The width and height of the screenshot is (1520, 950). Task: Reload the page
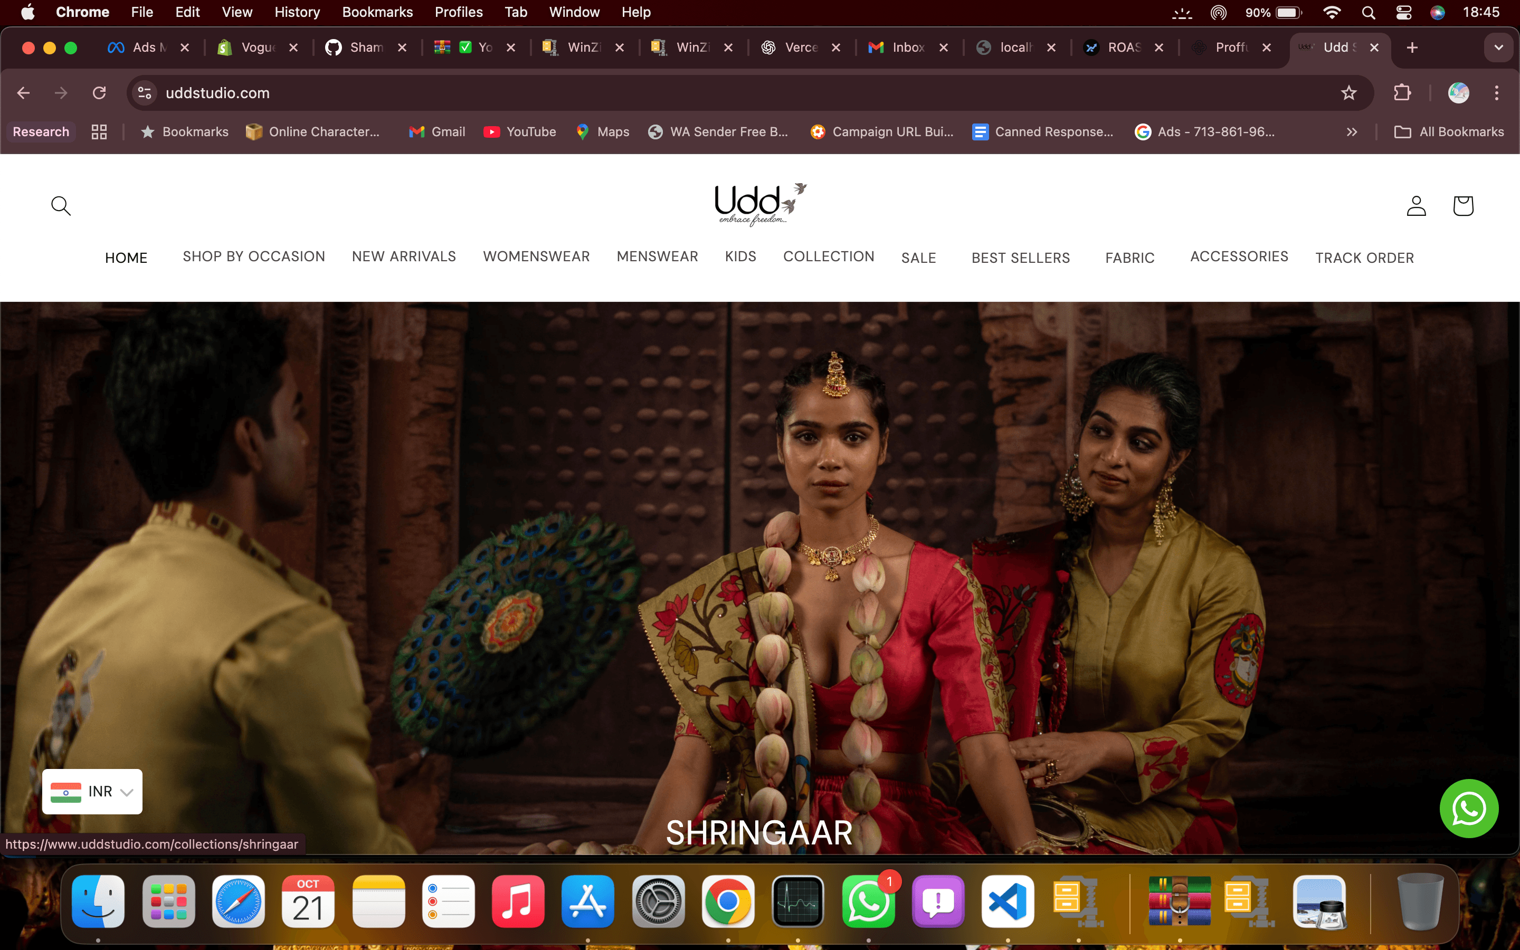[x=99, y=93]
